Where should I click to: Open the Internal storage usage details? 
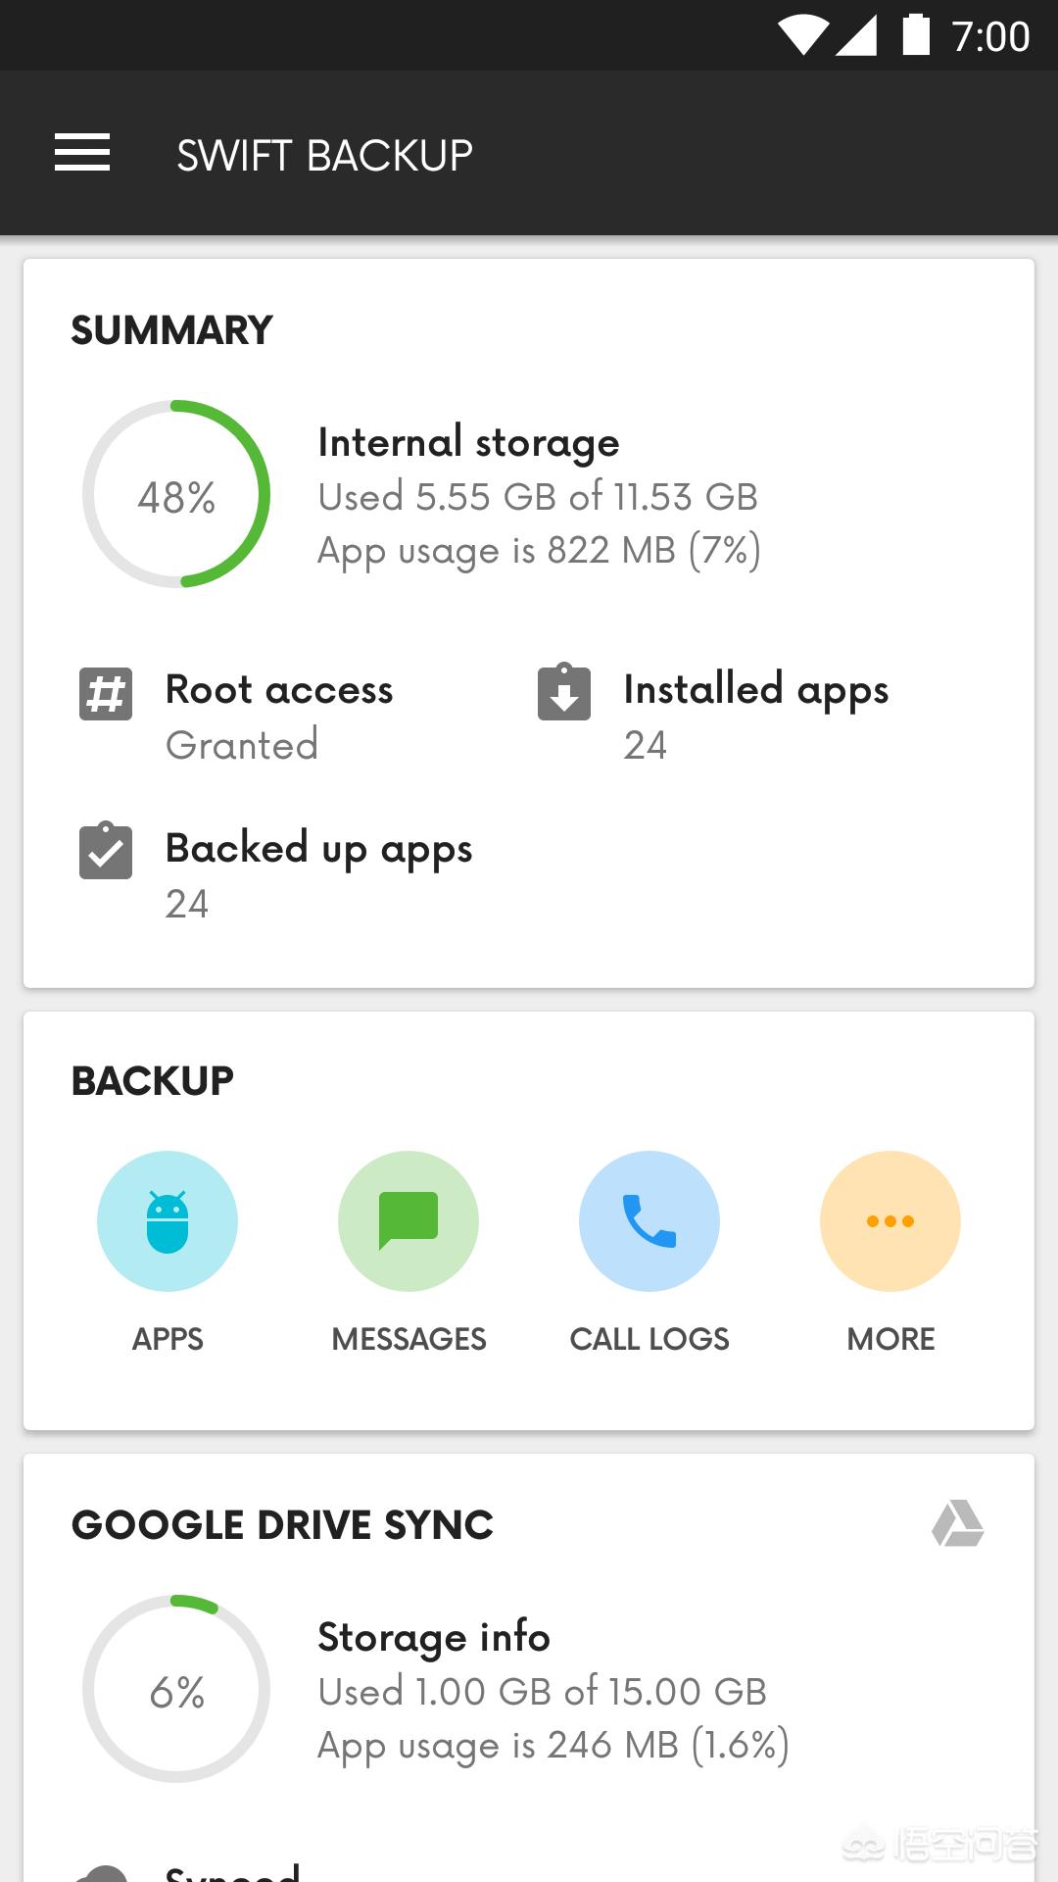pos(539,496)
